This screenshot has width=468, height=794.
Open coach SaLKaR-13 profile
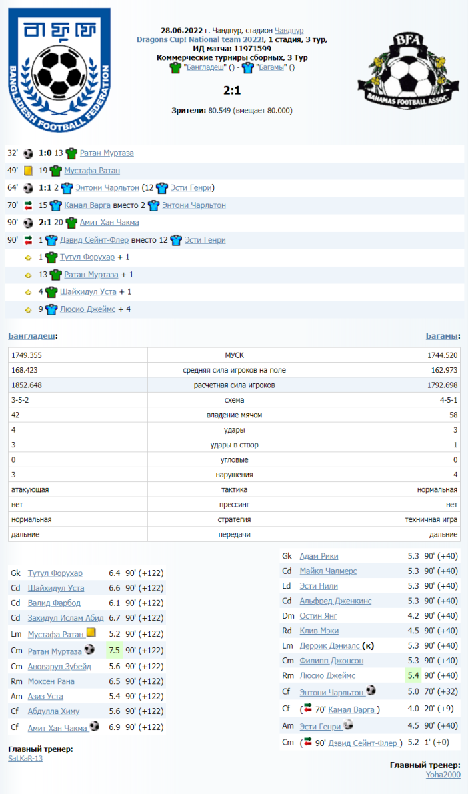click(x=25, y=758)
